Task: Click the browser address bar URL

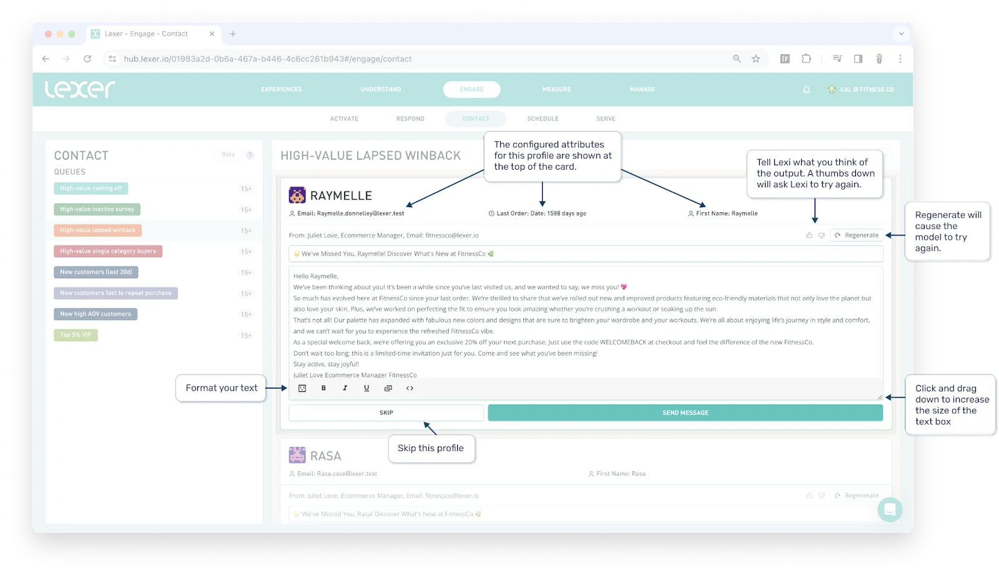Action: (268, 59)
